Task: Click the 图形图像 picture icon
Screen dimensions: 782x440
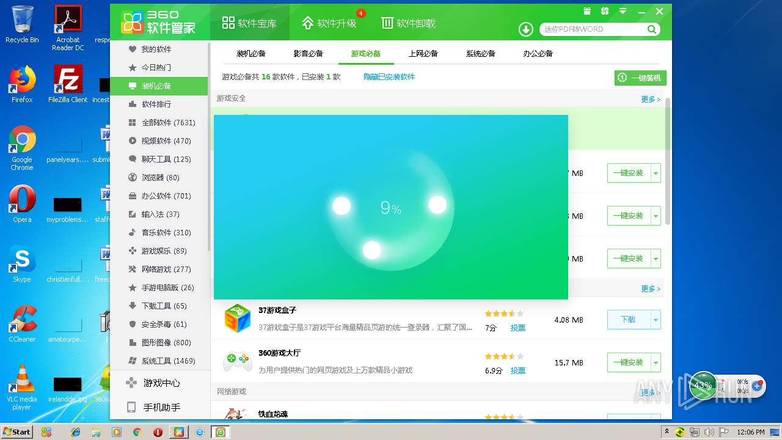Action: 132,342
